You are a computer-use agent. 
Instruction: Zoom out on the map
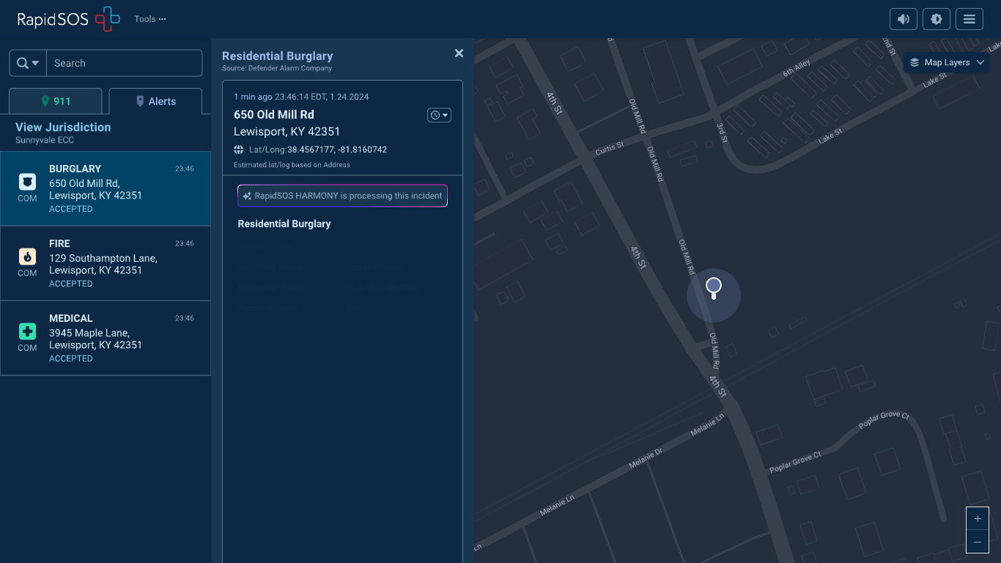pyautogui.click(x=978, y=542)
